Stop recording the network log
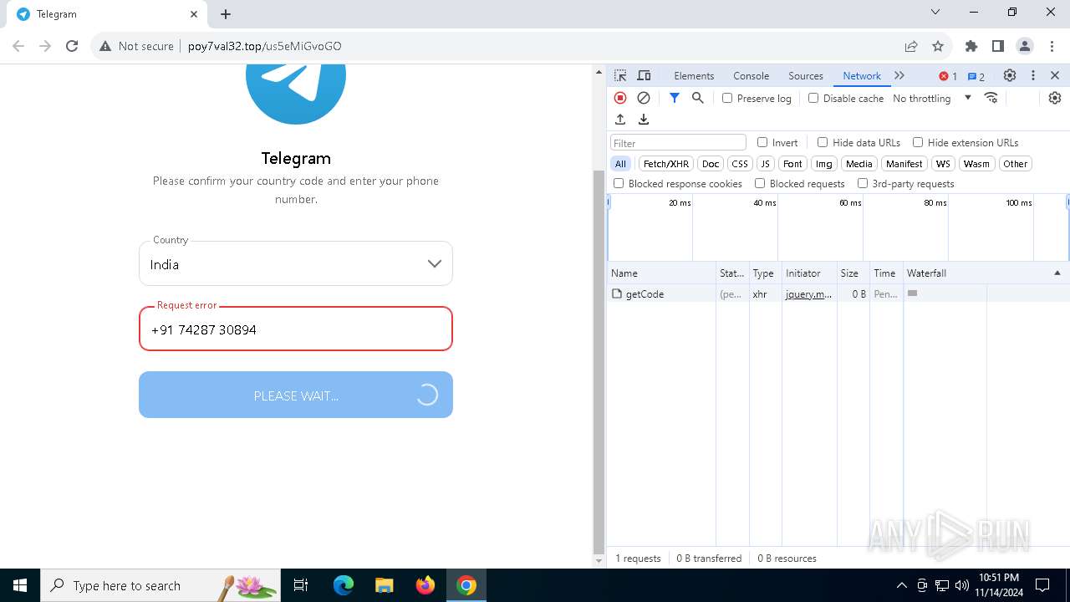The image size is (1070, 602). coord(620,98)
